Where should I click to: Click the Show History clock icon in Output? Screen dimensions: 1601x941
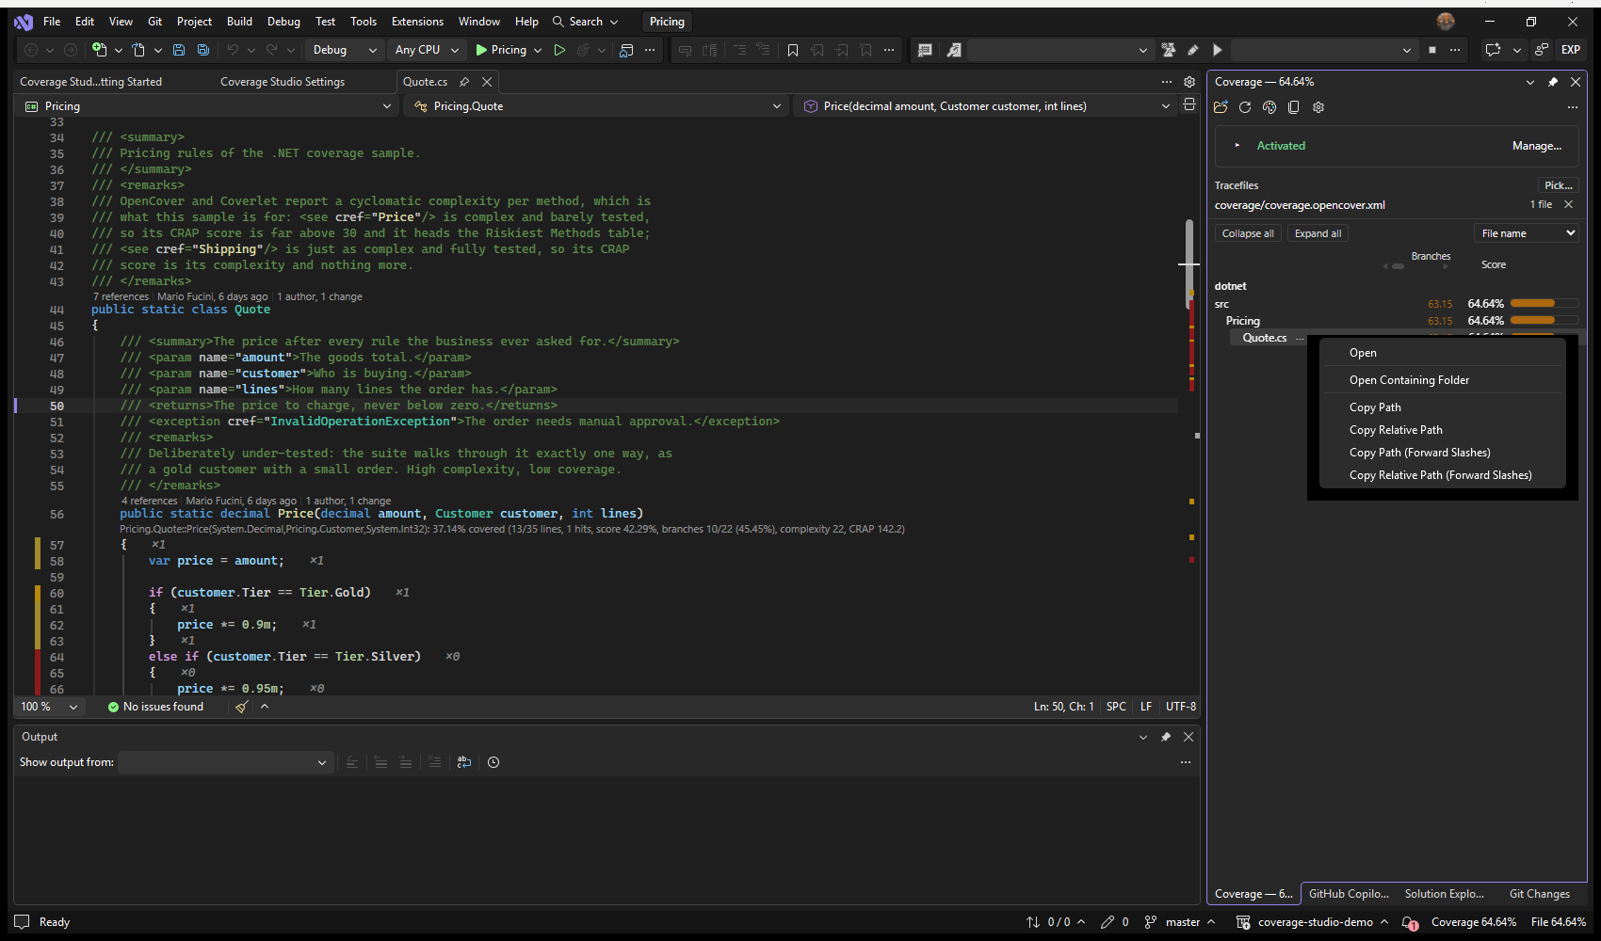[x=493, y=762]
